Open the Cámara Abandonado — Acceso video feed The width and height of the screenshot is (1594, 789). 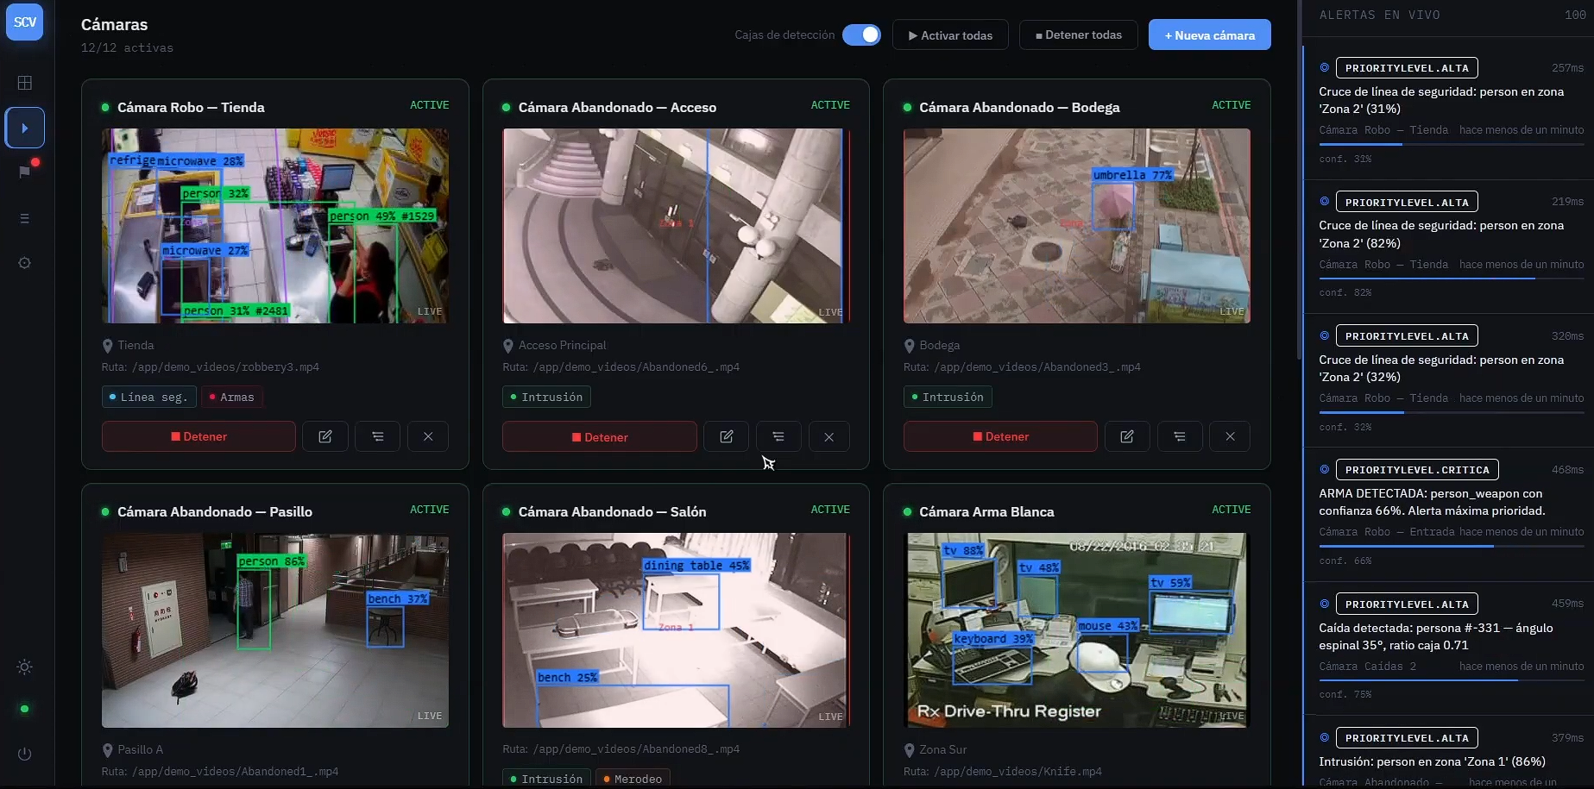tap(676, 226)
